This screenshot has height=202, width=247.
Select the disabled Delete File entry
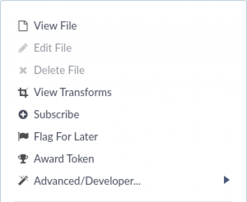[123, 70]
